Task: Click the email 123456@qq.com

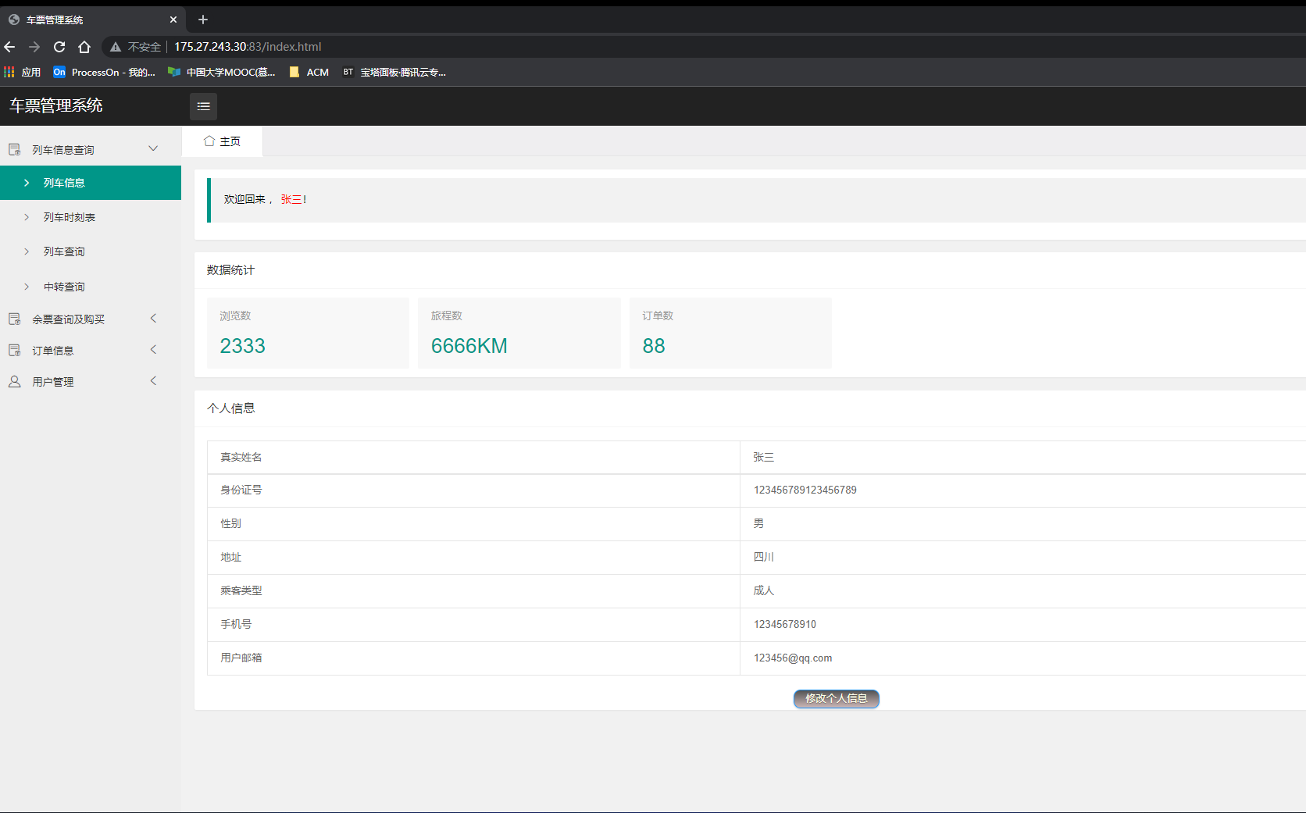Action: 793,658
